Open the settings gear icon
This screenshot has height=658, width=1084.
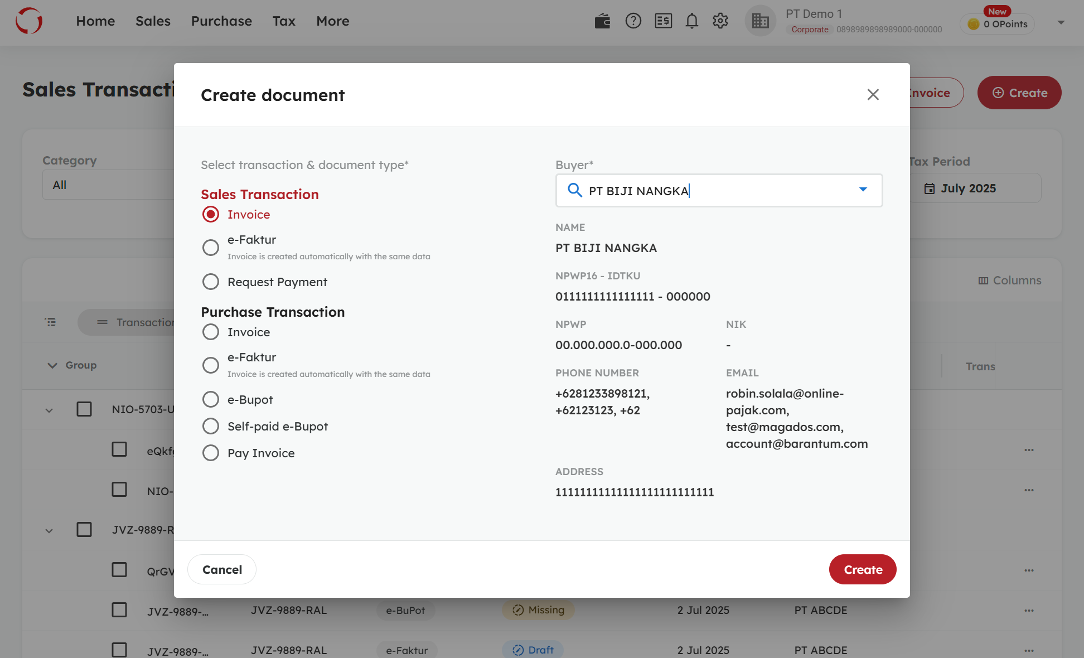720,21
